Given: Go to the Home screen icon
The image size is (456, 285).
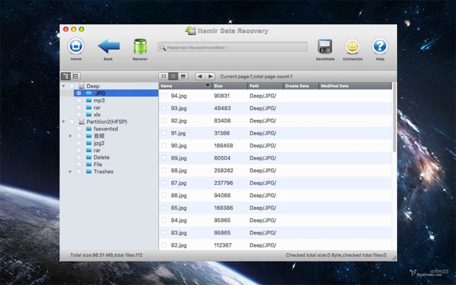Looking at the screenshot, I should pos(76,46).
